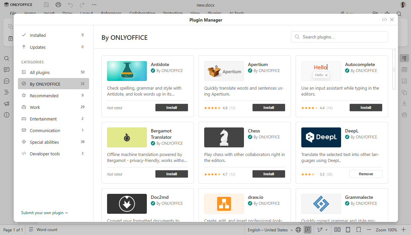Open Image settings in the right sidebar
The width and height of the screenshot is (411, 235).
point(404,81)
